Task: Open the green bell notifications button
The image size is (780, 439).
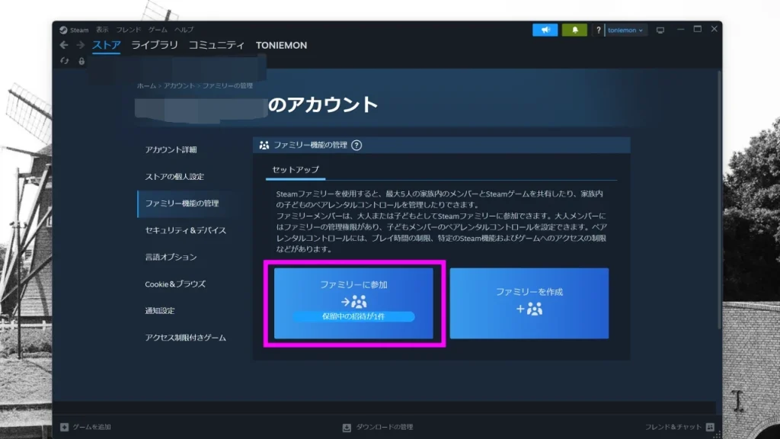Action: click(574, 30)
